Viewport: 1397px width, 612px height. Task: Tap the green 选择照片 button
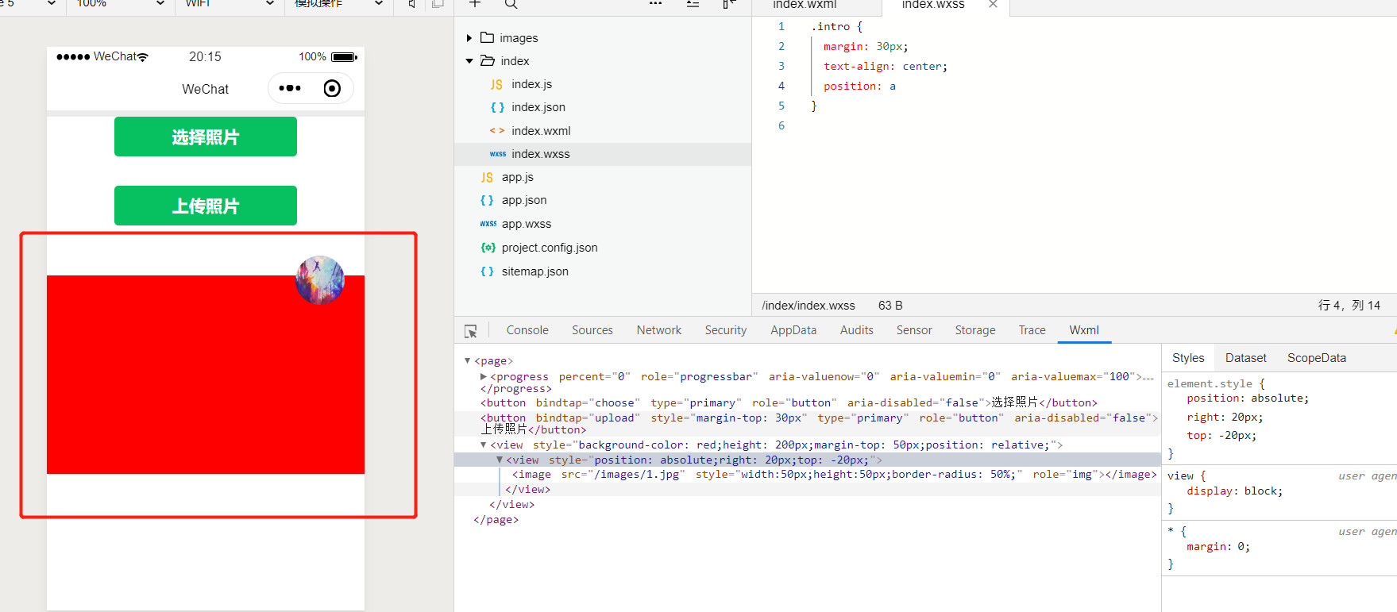tap(206, 137)
